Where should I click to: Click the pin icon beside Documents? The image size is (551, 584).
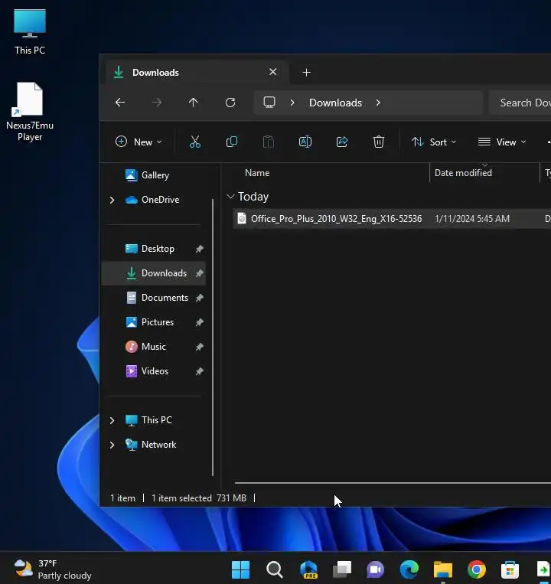(200, 298)
